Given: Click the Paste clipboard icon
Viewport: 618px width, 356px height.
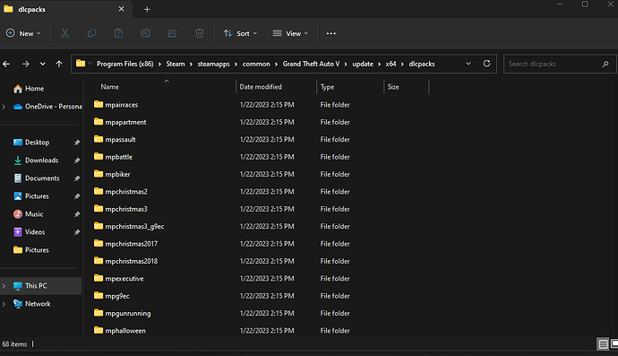Looking at the screenshot, I should (x=118, y=33).
